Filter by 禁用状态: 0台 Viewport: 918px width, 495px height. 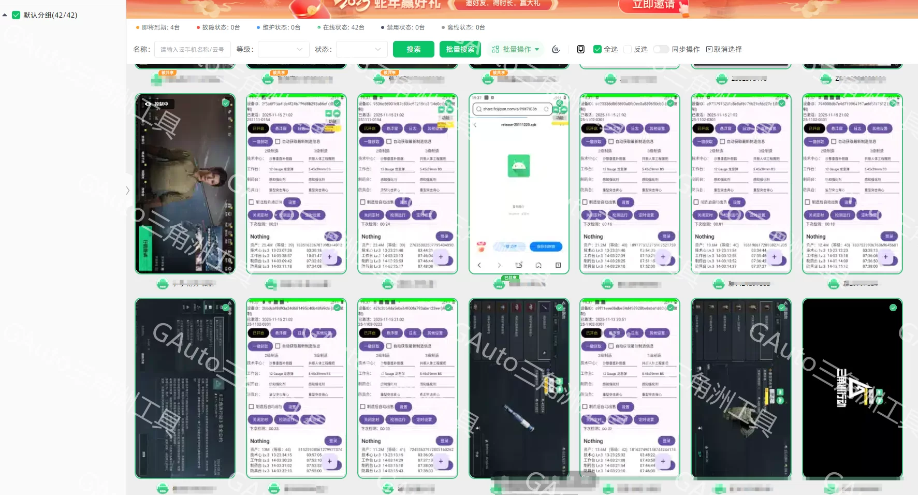403,27
